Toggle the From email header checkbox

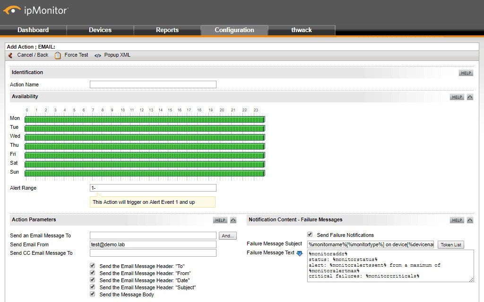93,273
